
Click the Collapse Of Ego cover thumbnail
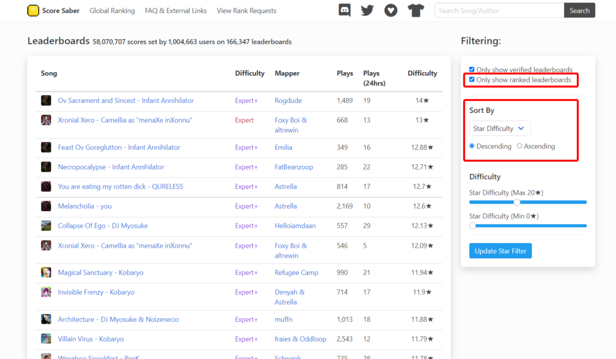coord(46,226)
